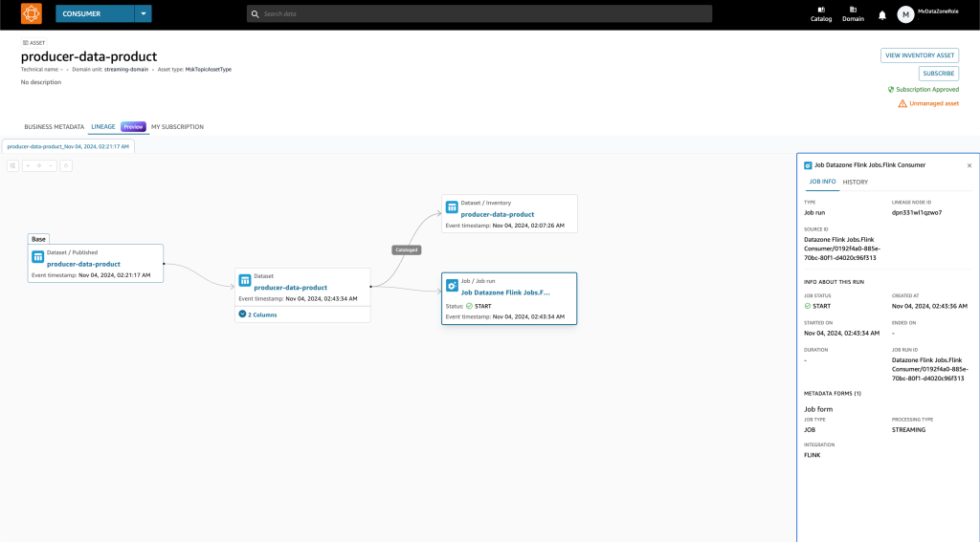Open the lineage filter settings icon

pos(12,165)
